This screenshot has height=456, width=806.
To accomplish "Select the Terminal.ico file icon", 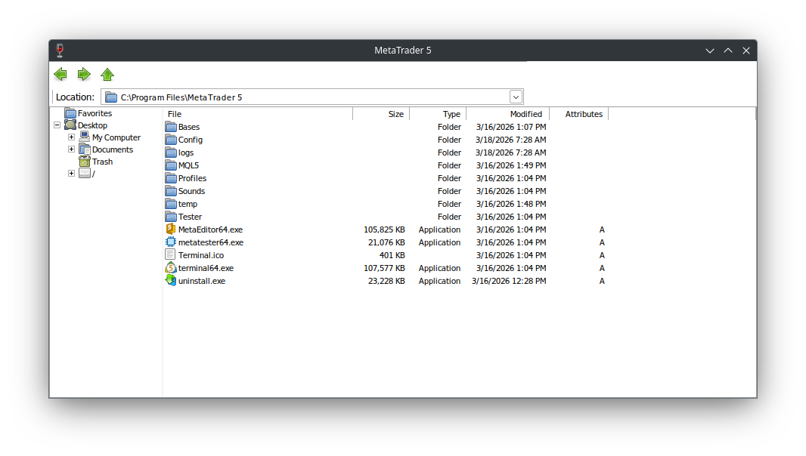I will click(x=170, y=255).
